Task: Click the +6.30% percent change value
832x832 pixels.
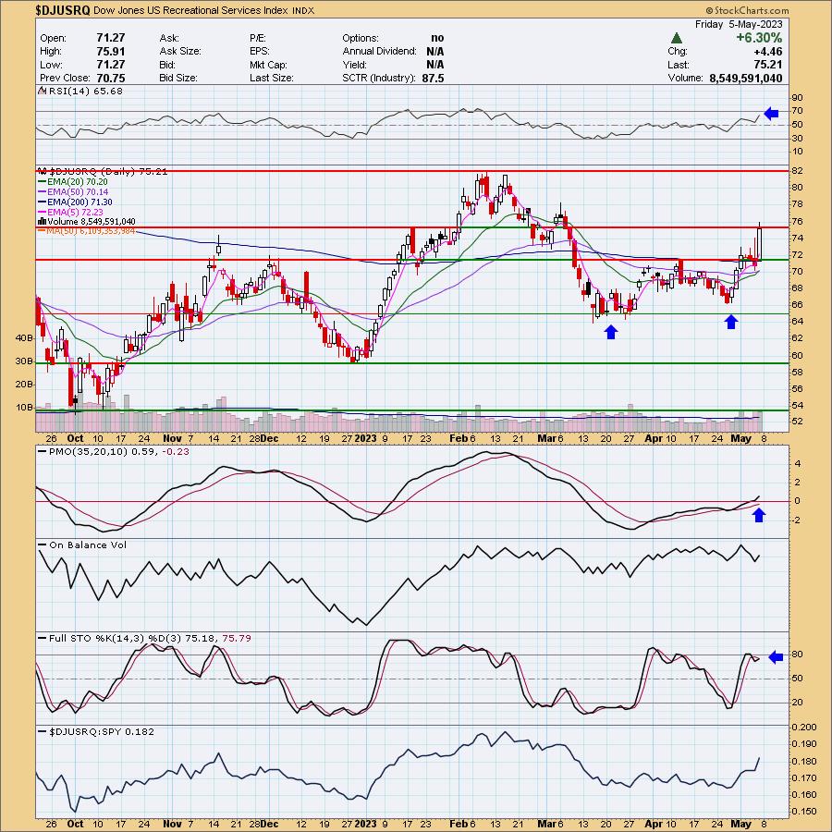Action: [758, 38]
